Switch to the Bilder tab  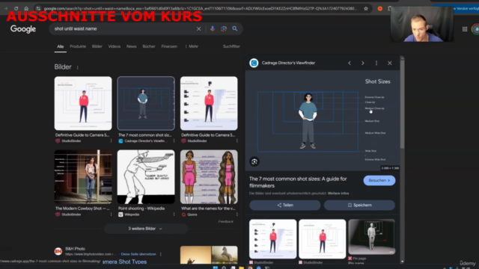[x=97, y=46]
